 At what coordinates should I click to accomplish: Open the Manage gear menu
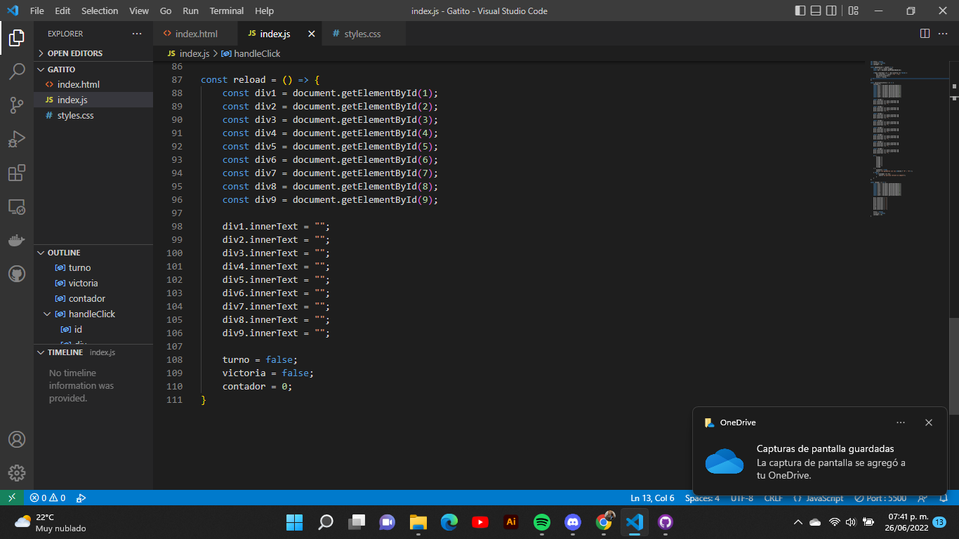17,473
